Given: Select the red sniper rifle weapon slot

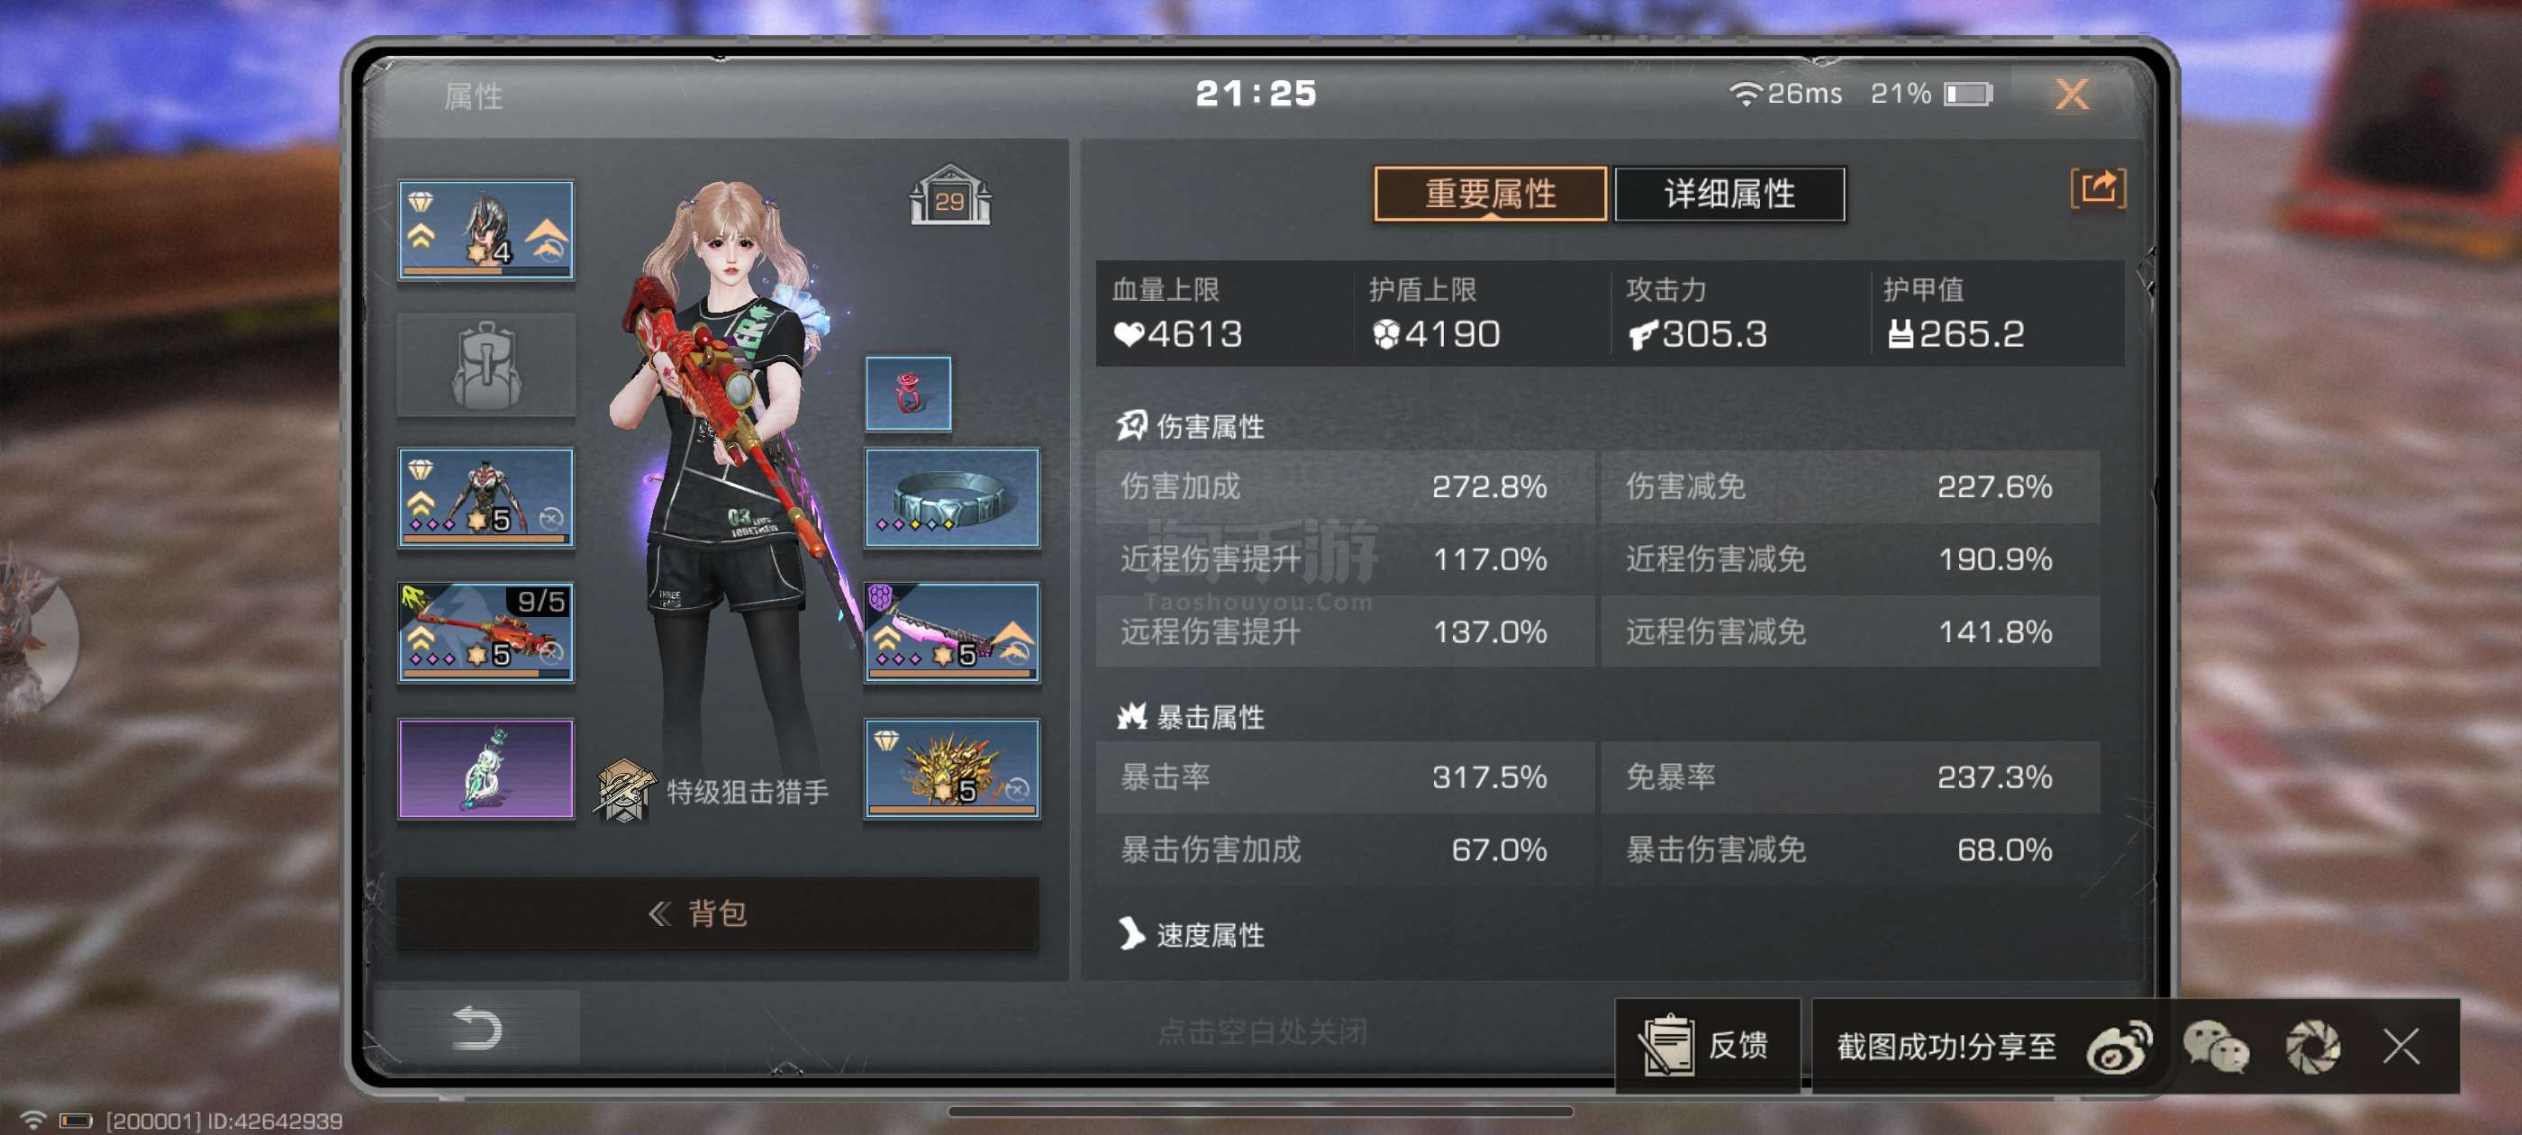Looking at the screenshot, I should [485, 631].
